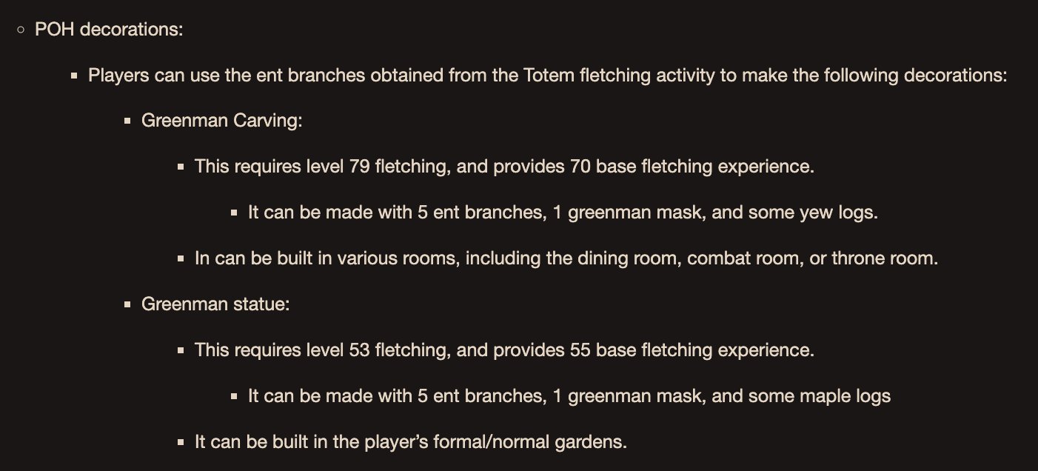Click '70 base fletching experience' text
Image resolution: width=1038 pixels, height=471 pixels.
[x=692, y=167]
